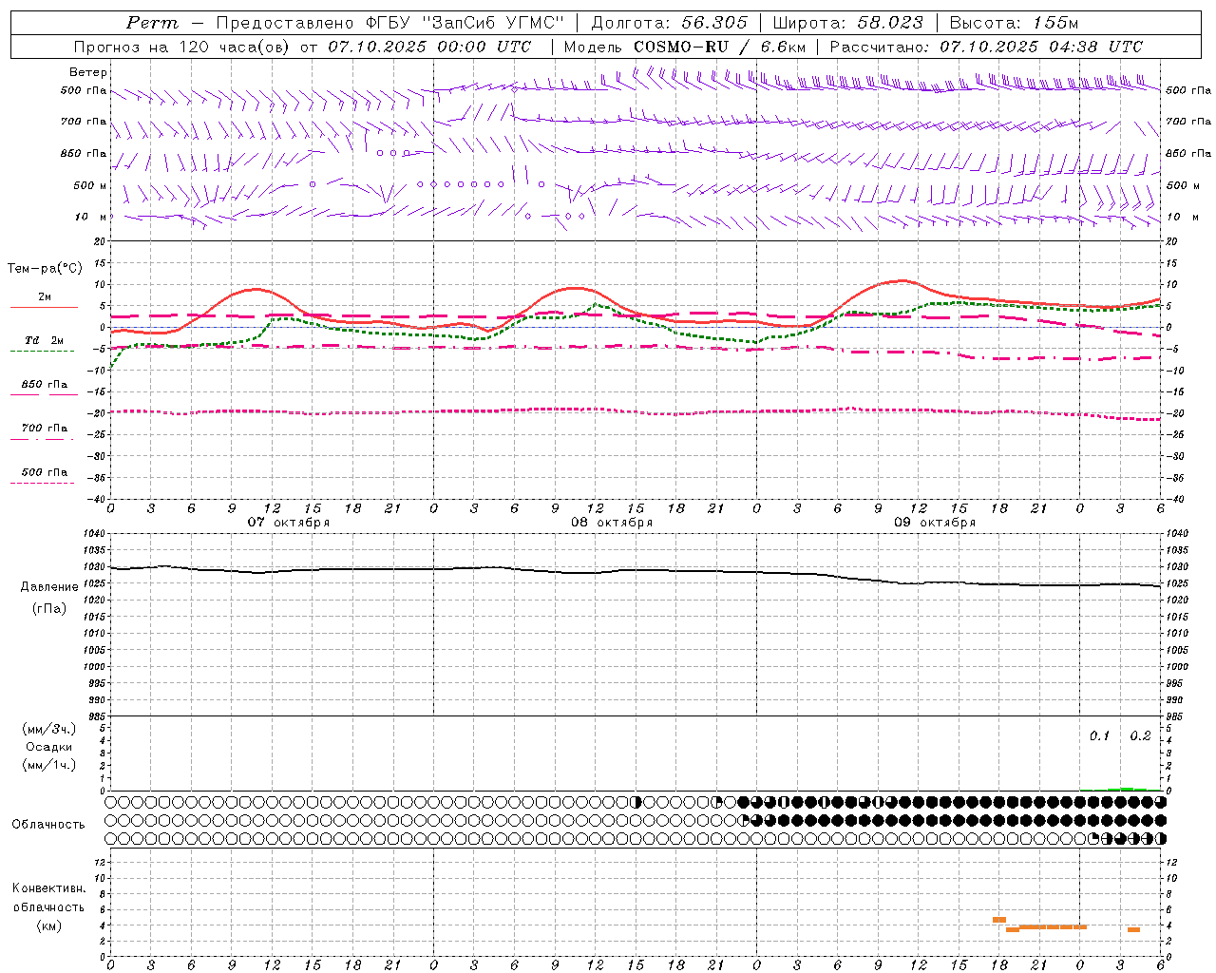Viewport: 1216px width, 973px height.
Task: Click the "Осадки" precipitation label
Action: [x=49, y=747]
